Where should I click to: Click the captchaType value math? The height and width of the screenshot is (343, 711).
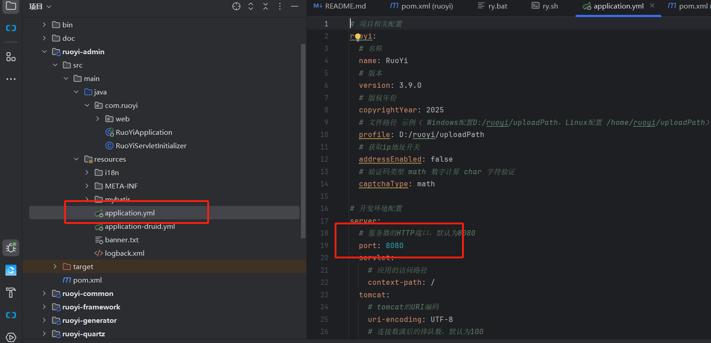(x=426, y=184)
